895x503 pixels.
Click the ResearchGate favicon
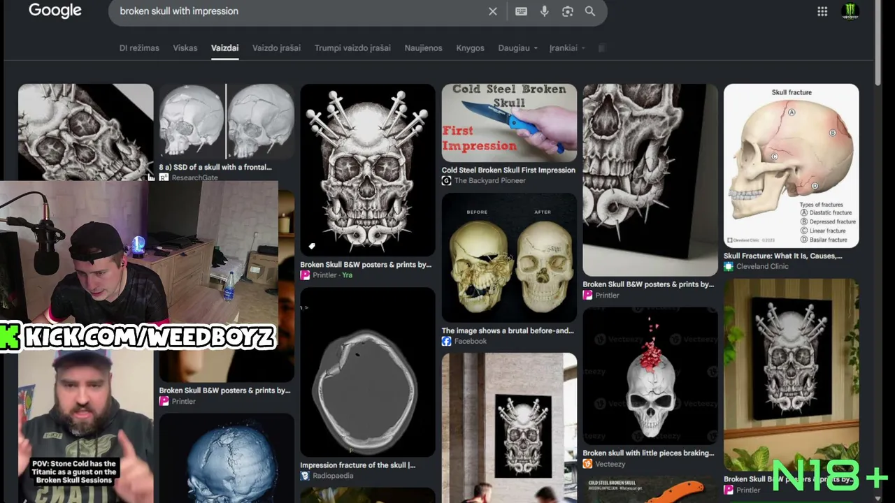pyautogui.click(x=164, y=177)
